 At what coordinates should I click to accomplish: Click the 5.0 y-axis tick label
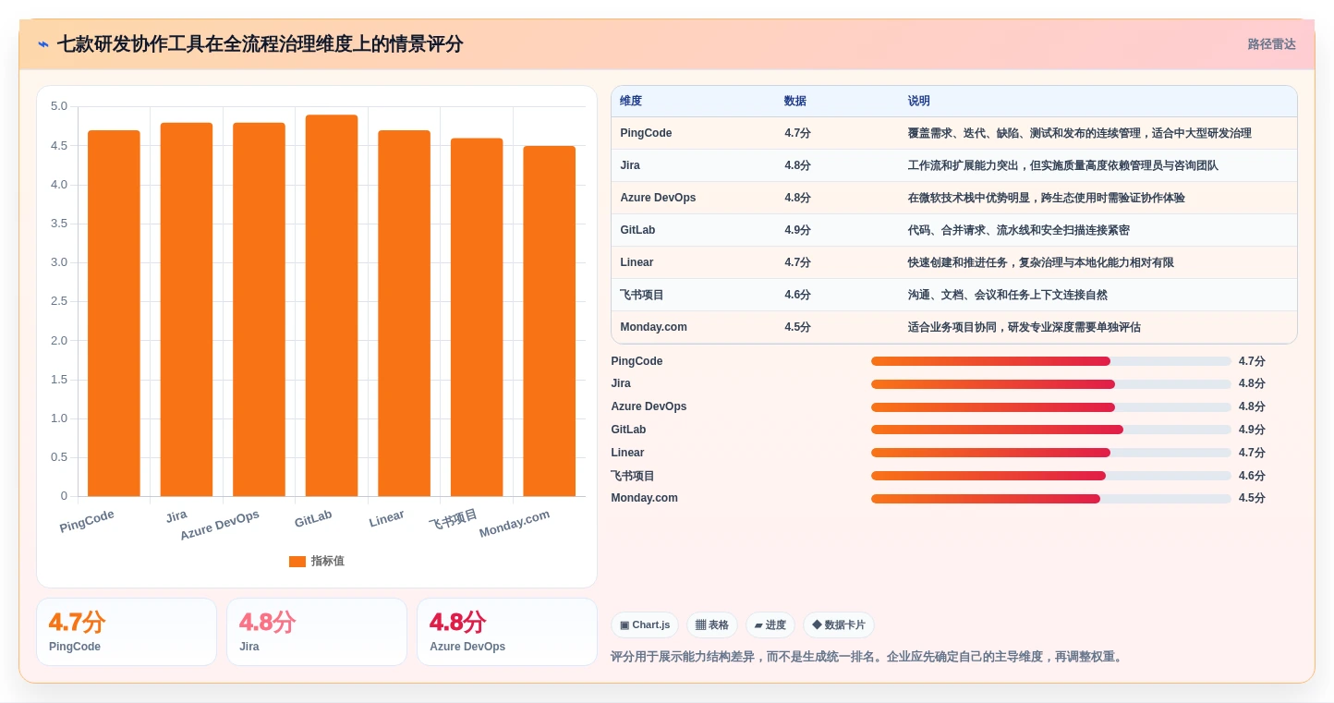point(58,106)
